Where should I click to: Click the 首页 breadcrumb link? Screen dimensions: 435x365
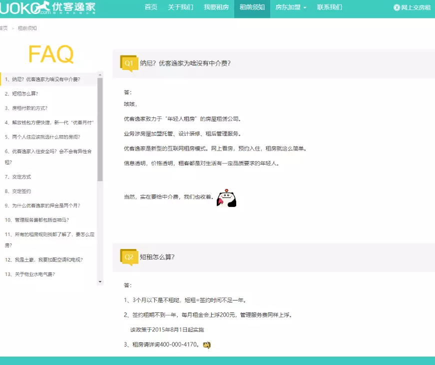click(4, 28)
